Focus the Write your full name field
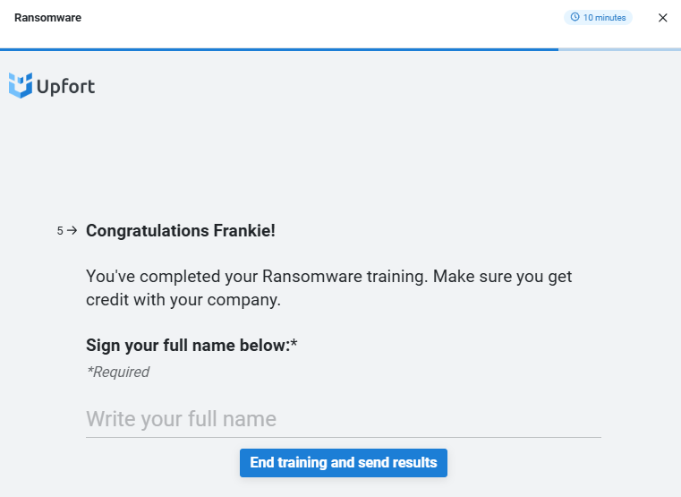The height and width of the screenshot is (497, 681). 344,419
